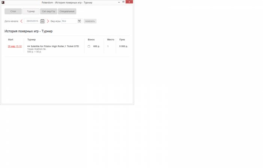The image size is (263, 168).
Task: Click the Texas Hold'em NL text
Action: pos(36,49)
